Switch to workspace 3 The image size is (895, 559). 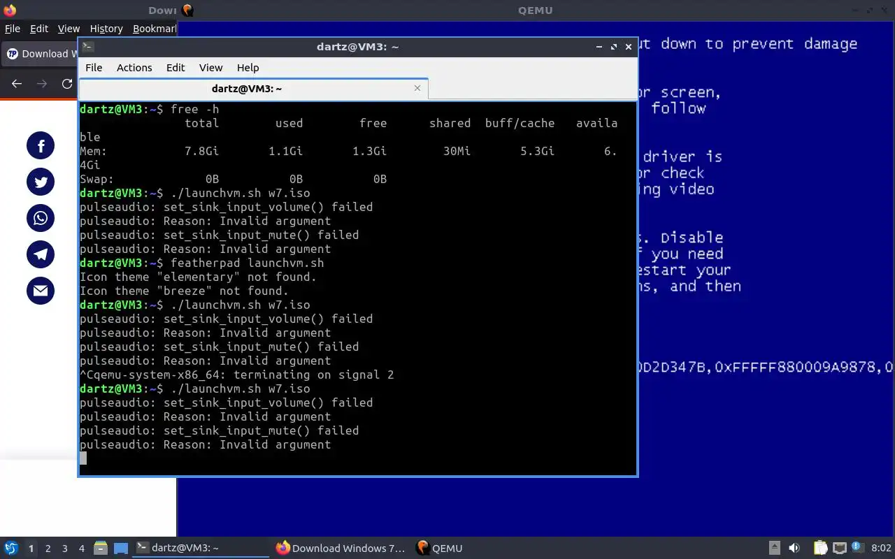click(x=65, y=549)
